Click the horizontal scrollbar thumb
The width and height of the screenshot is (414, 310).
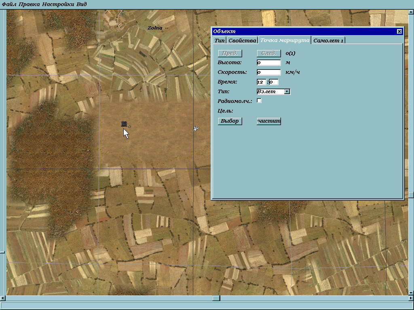(x=216, y=298)
